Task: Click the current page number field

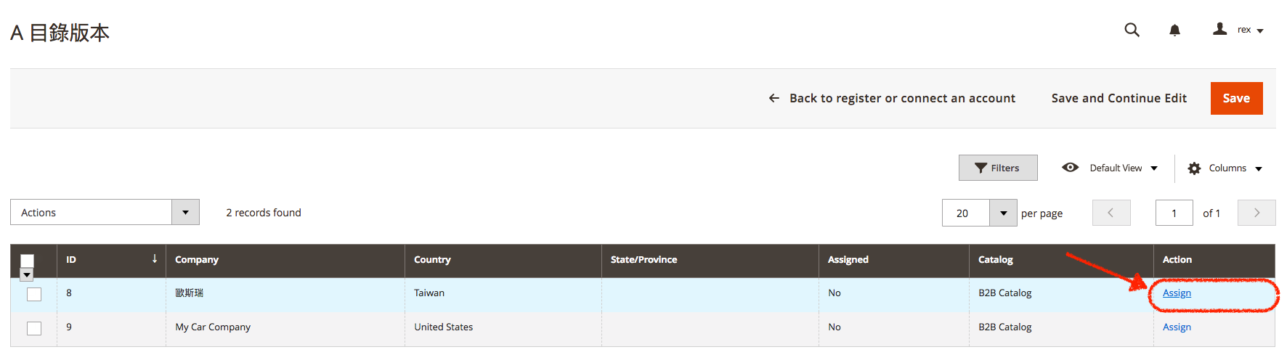Action: click(x=1174, y=213)
